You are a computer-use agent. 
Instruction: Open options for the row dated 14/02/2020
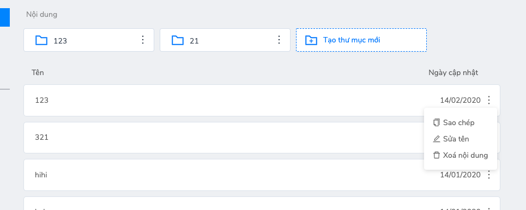coord(489,100)
